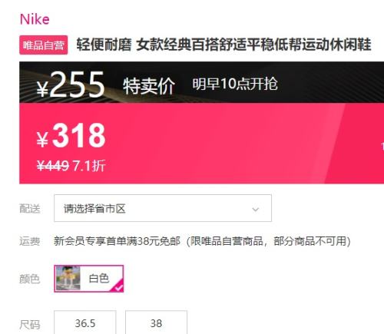Click the 明早10点开抢 notice

235,84
